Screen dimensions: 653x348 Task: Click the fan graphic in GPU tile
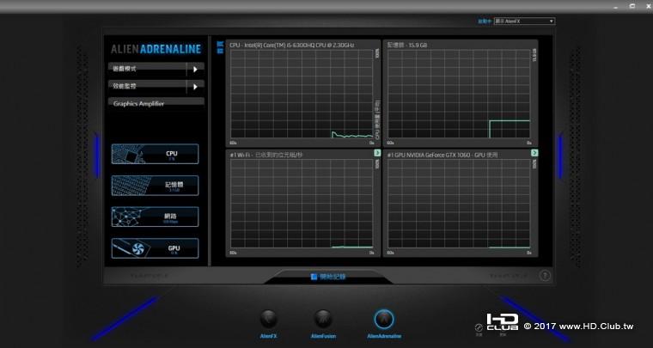coord(137,248)
